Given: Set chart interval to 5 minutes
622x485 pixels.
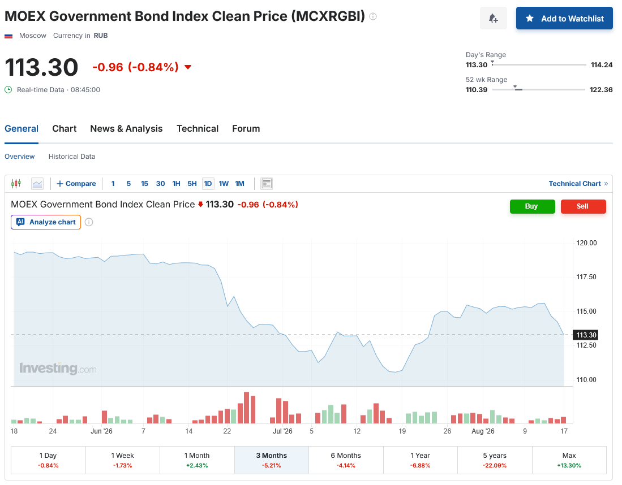Looking at the screenshot, I should (x=128, y=184).
